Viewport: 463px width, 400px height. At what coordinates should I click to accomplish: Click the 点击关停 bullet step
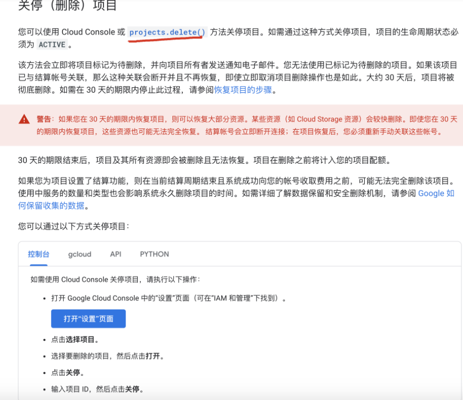point(68,373)
